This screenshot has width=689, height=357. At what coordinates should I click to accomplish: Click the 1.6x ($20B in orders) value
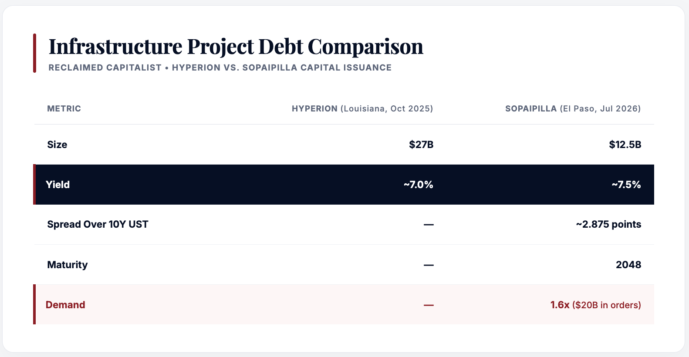pyautogui.click(x=595, y=305)
